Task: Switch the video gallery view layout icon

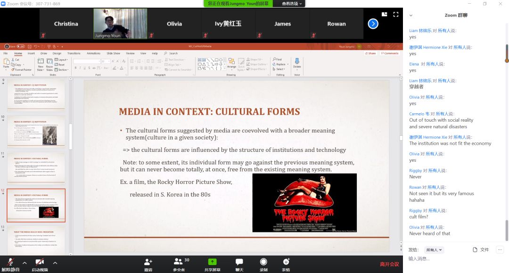Action: click(x=385, y=14)
